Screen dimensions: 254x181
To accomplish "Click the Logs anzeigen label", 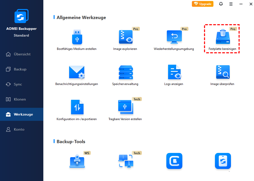I will (174, 84).
